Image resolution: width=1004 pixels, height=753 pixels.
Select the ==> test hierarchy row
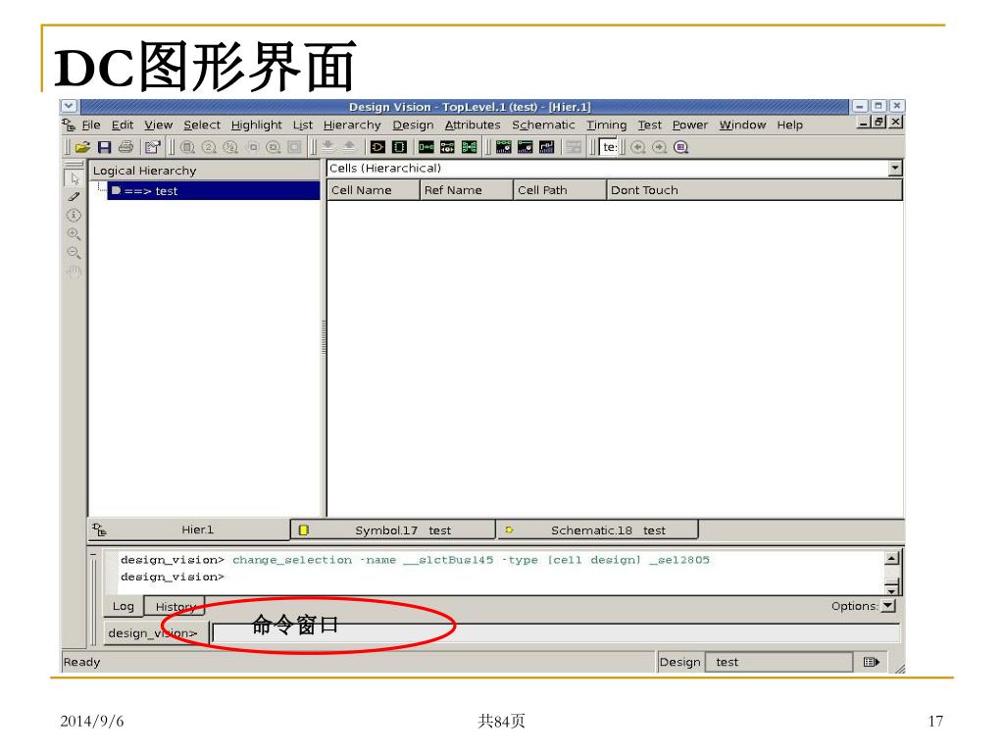(x=213, y=191)
